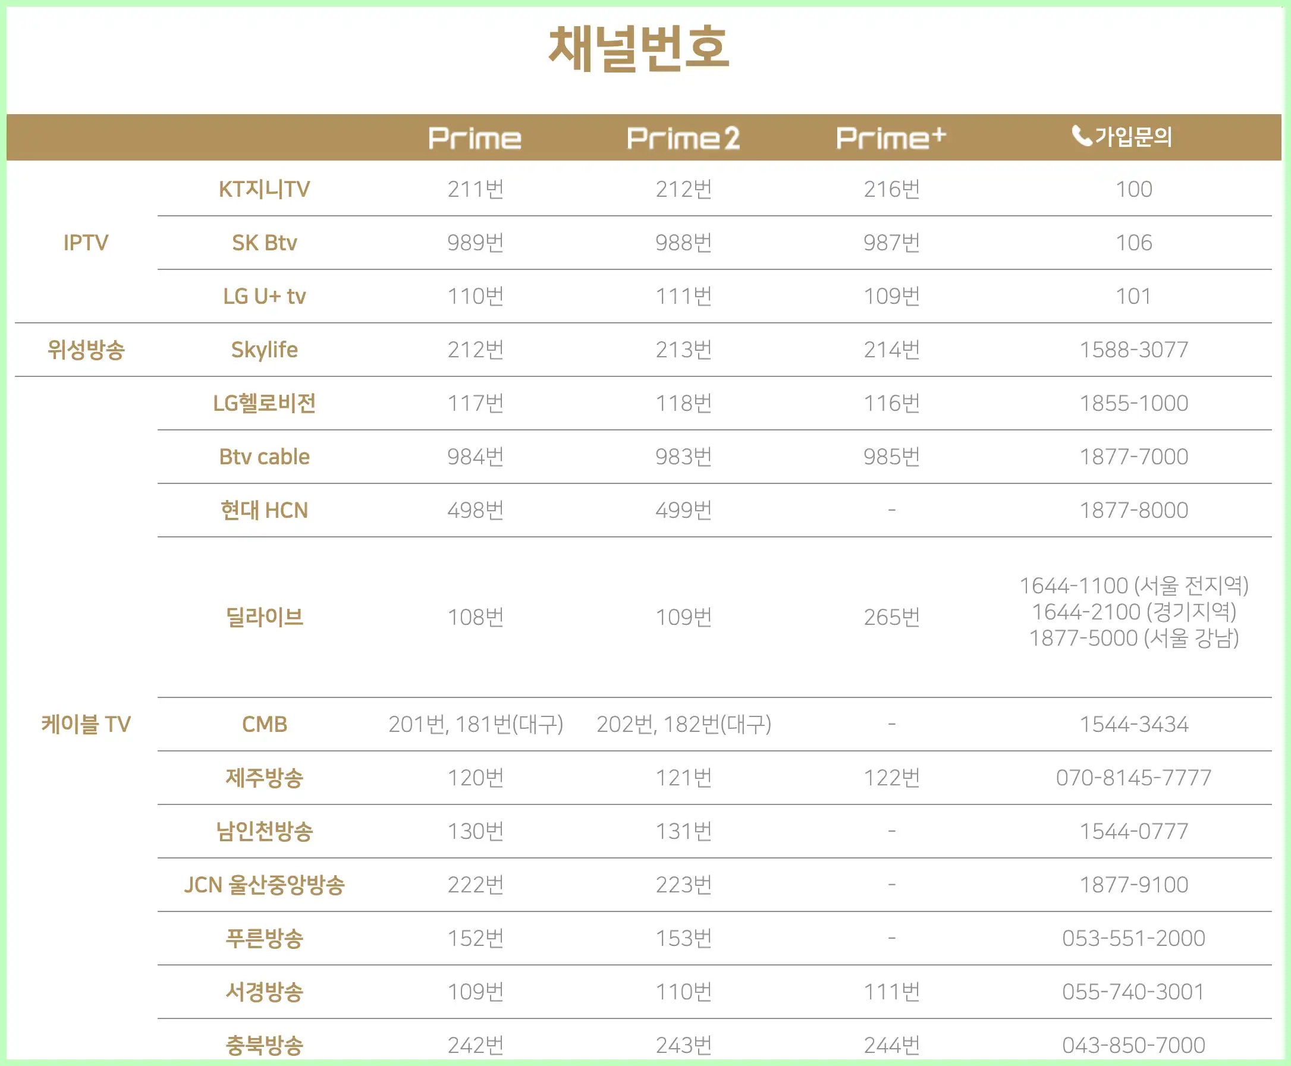
Task: Click LG헬로비전 phone number 1855-1000
Action: (1134, 403)
